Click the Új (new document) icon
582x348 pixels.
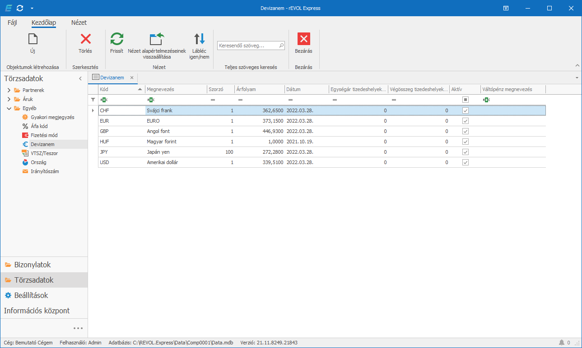coord(33,39)
